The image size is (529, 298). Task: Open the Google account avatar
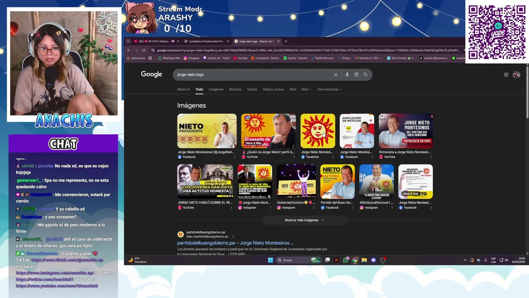516,74
